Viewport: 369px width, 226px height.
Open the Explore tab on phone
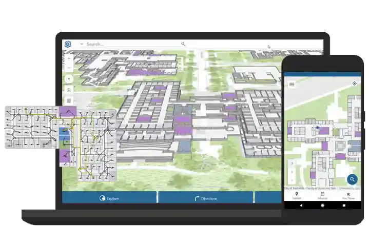(297, 195)
